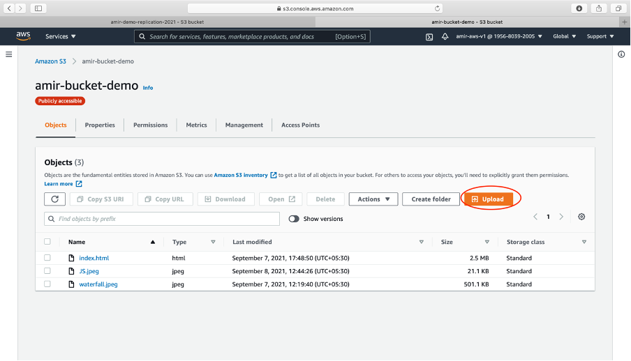The height and width of the screenshot is (361, 631).
Task: Open the Global region dropdown
Action: [564, 36]
